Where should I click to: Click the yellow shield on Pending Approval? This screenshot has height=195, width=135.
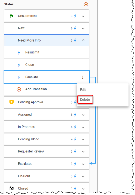(x=12, y=102)
